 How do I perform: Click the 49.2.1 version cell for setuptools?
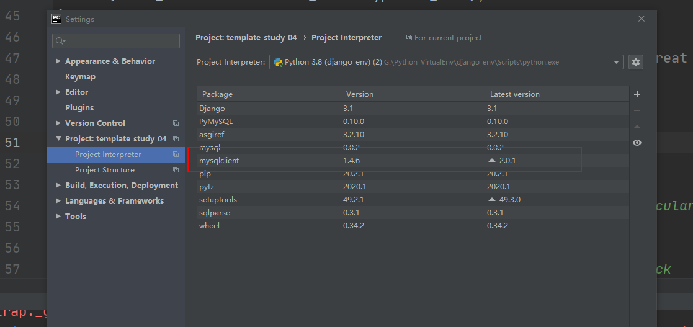[x=354, y=200]
